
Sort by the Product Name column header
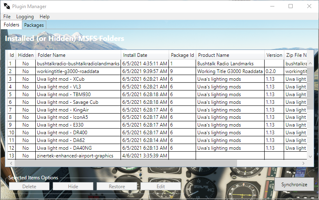[230, 55]
